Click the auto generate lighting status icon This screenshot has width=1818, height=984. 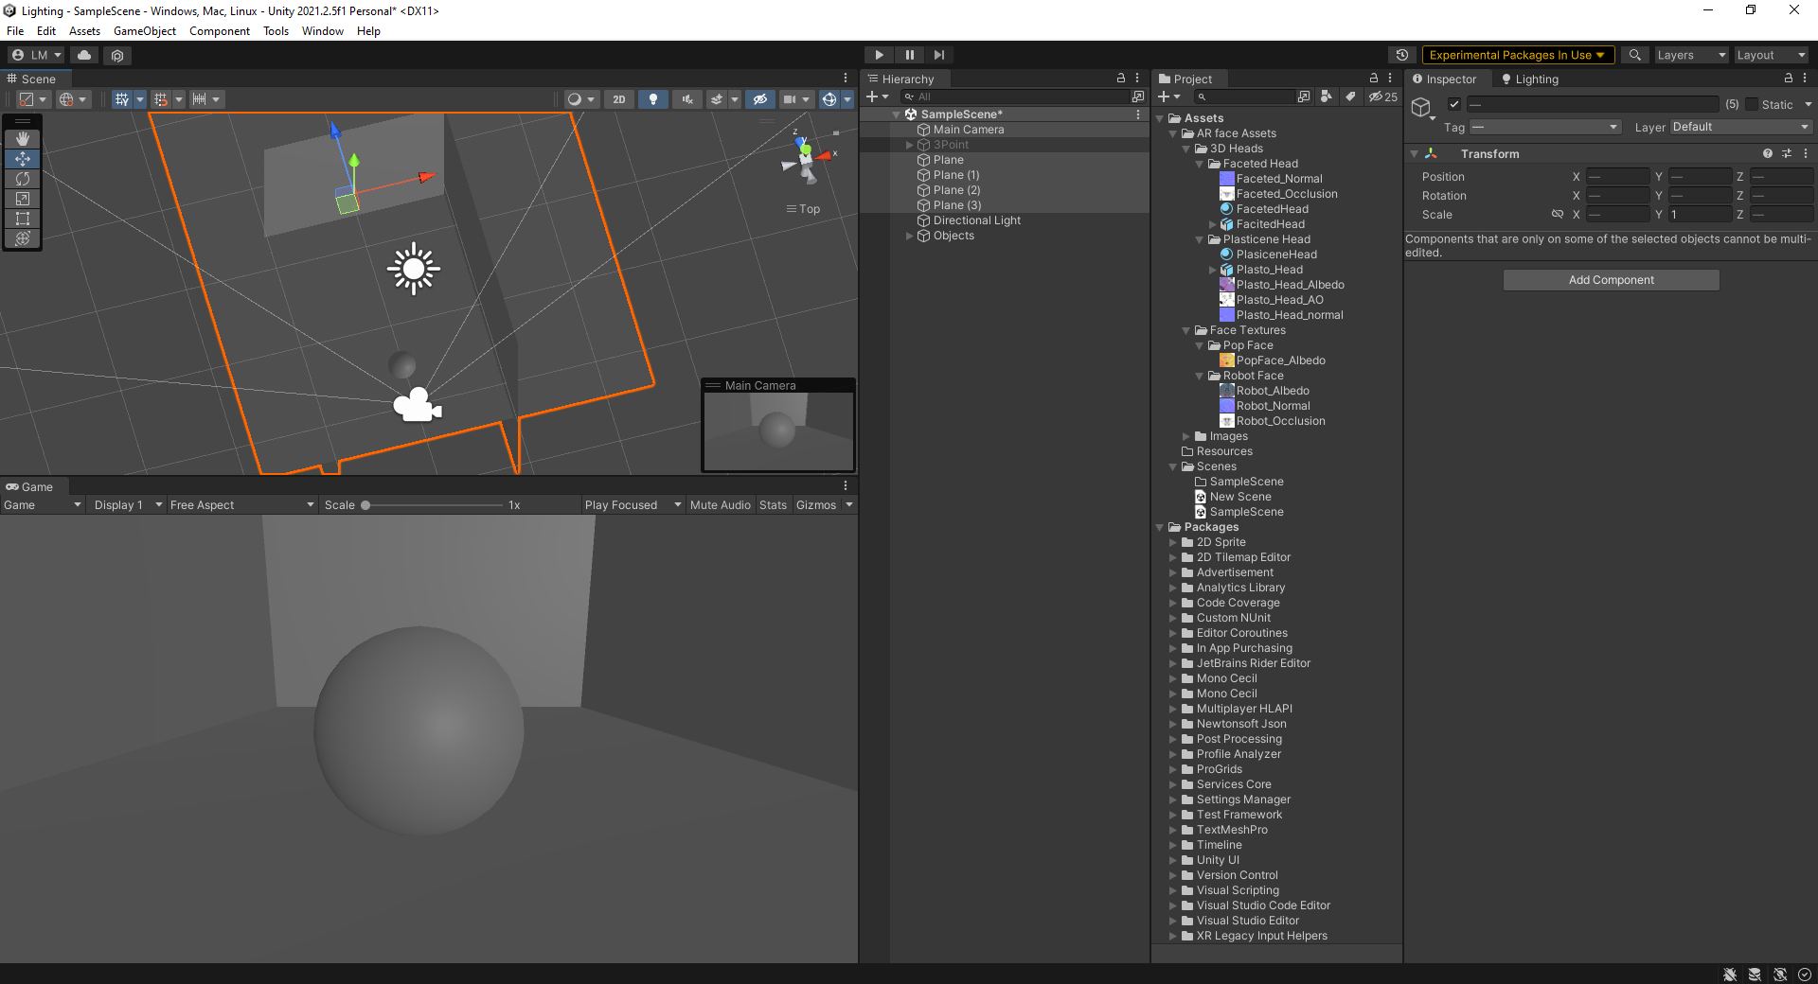[x=1780, y=975]
